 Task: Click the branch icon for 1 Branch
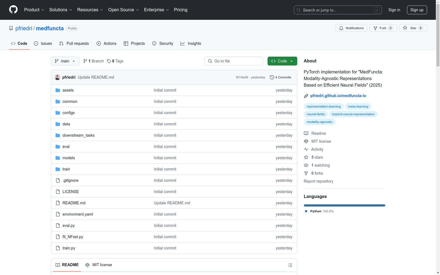pos(85,61)
